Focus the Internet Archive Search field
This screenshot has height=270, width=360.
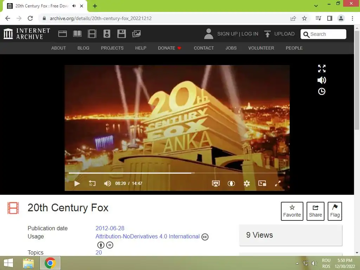(323, 34)
